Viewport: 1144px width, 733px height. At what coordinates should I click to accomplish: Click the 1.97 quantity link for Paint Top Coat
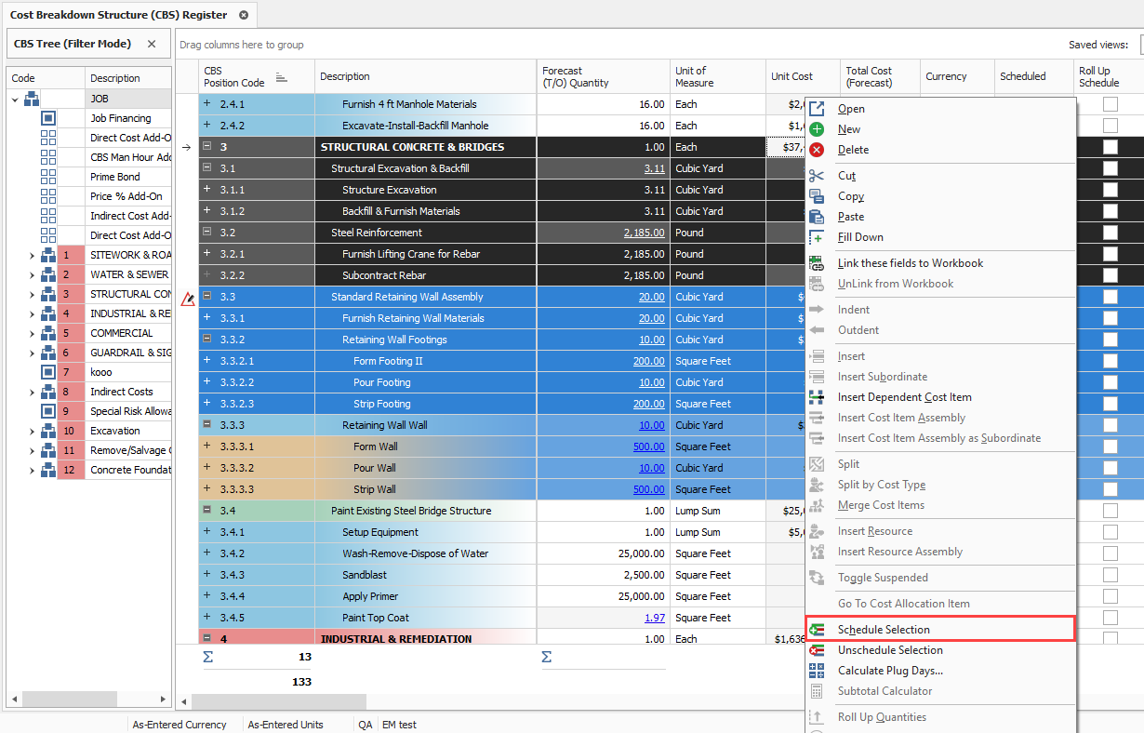[654, 618]
